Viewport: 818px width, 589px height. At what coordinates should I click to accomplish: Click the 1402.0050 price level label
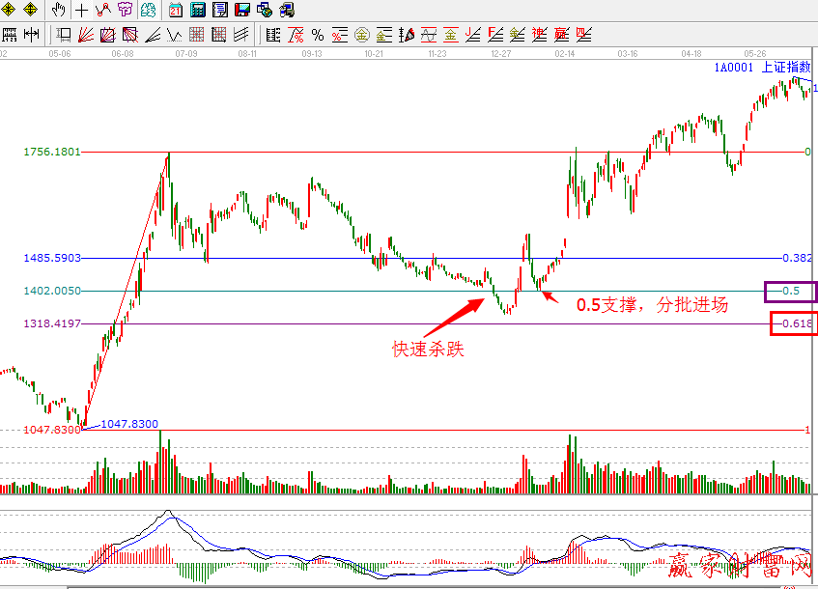52,291
